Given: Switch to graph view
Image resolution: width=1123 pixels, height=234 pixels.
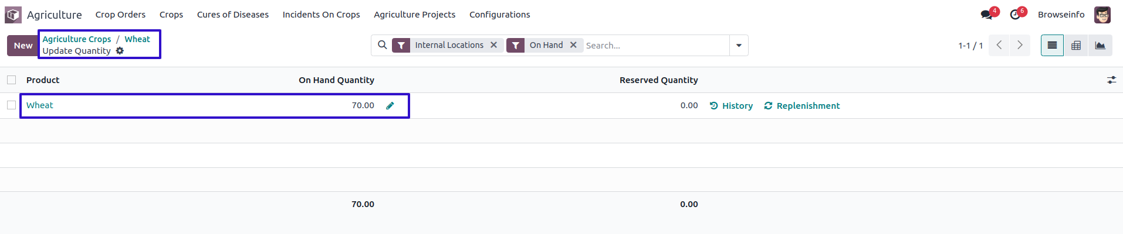Looking at the screenshot, I should [x=1100, y=46].
